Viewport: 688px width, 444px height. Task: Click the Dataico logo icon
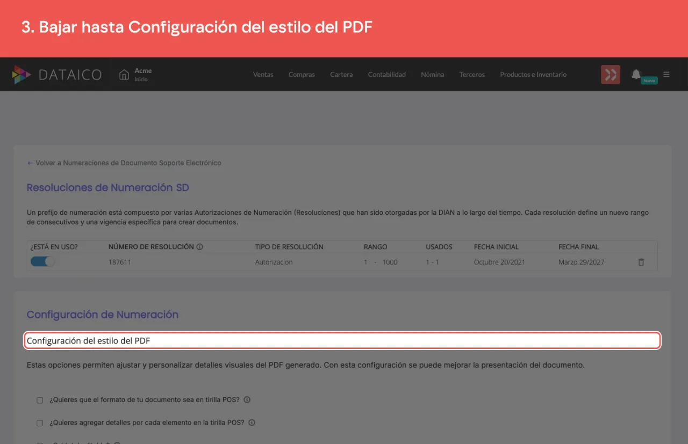pos(21,75)
